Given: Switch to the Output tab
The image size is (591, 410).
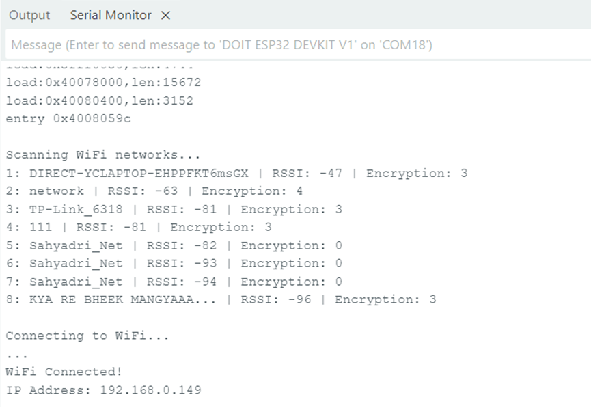Looking at the screenshot, I should click(x=29, y=15).
